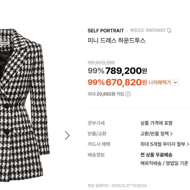Click the 관부가세 row label

pyautogui.click(x=96, y=123)
